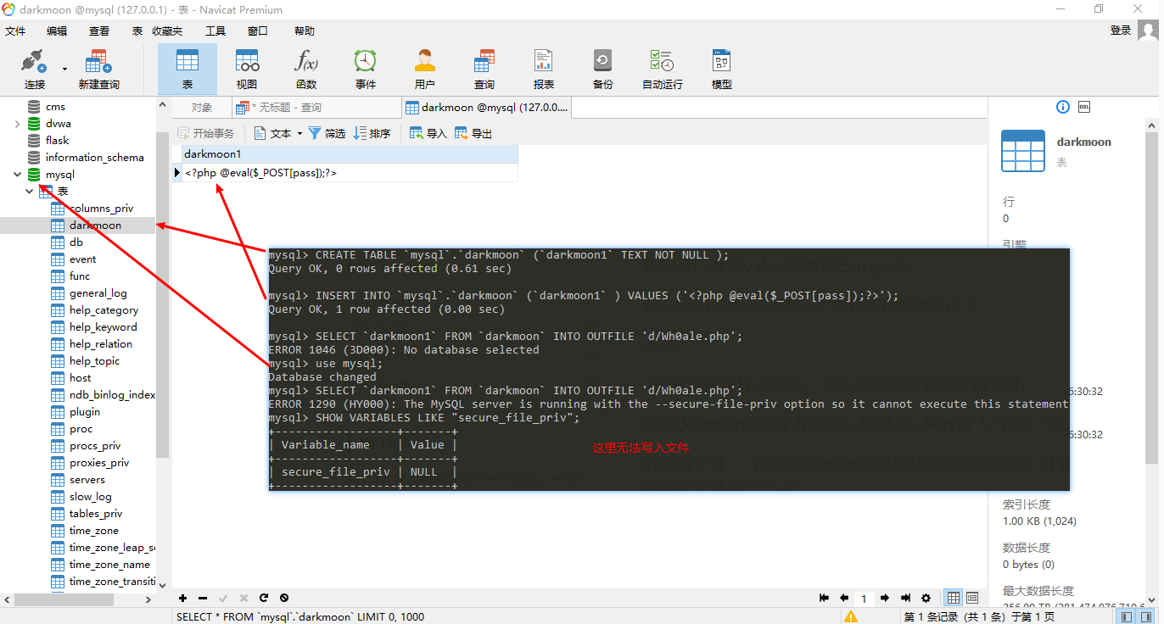Open the Tools (工具) menu
The image size is (1164, 624).
(215, 31)
